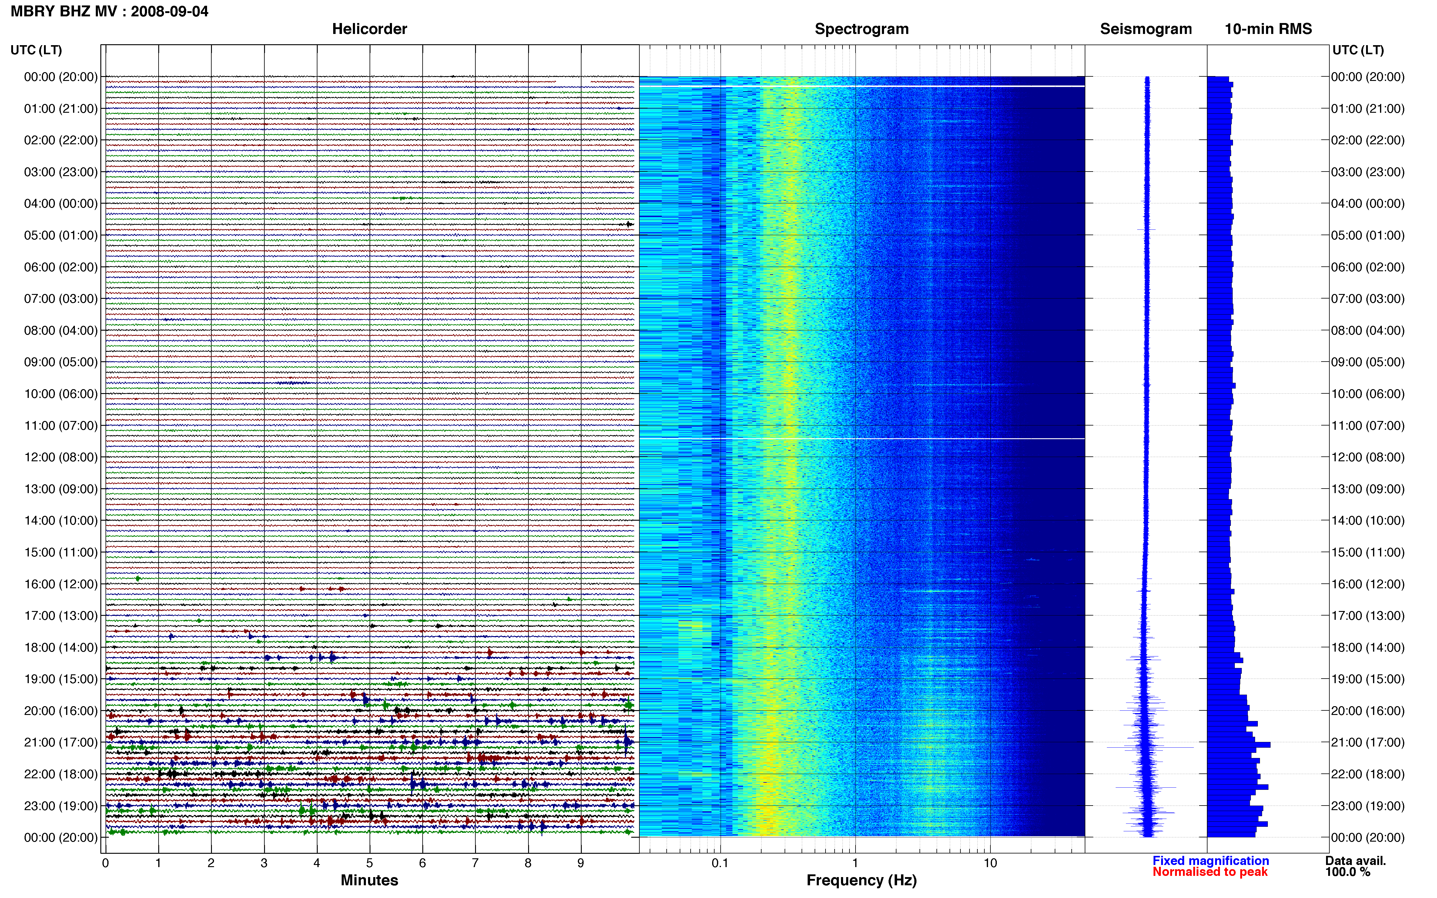Click left time label '05:00 (01:00)'

[x=61, y=235]
